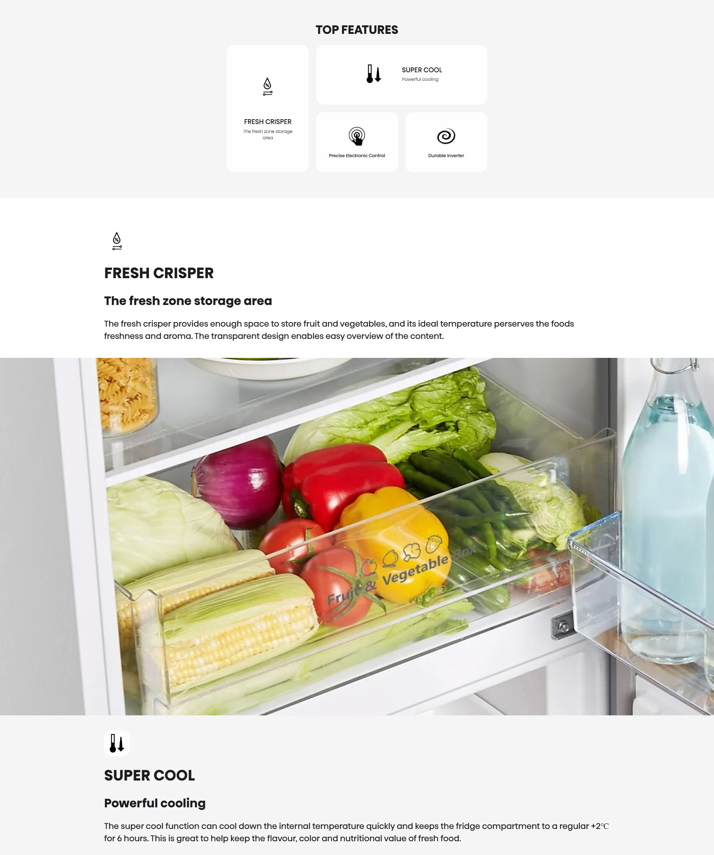Click the humidity drop icon above Fresh Crisper heading
This screenshot has height=855, width=714.
(x=117, y=241)
